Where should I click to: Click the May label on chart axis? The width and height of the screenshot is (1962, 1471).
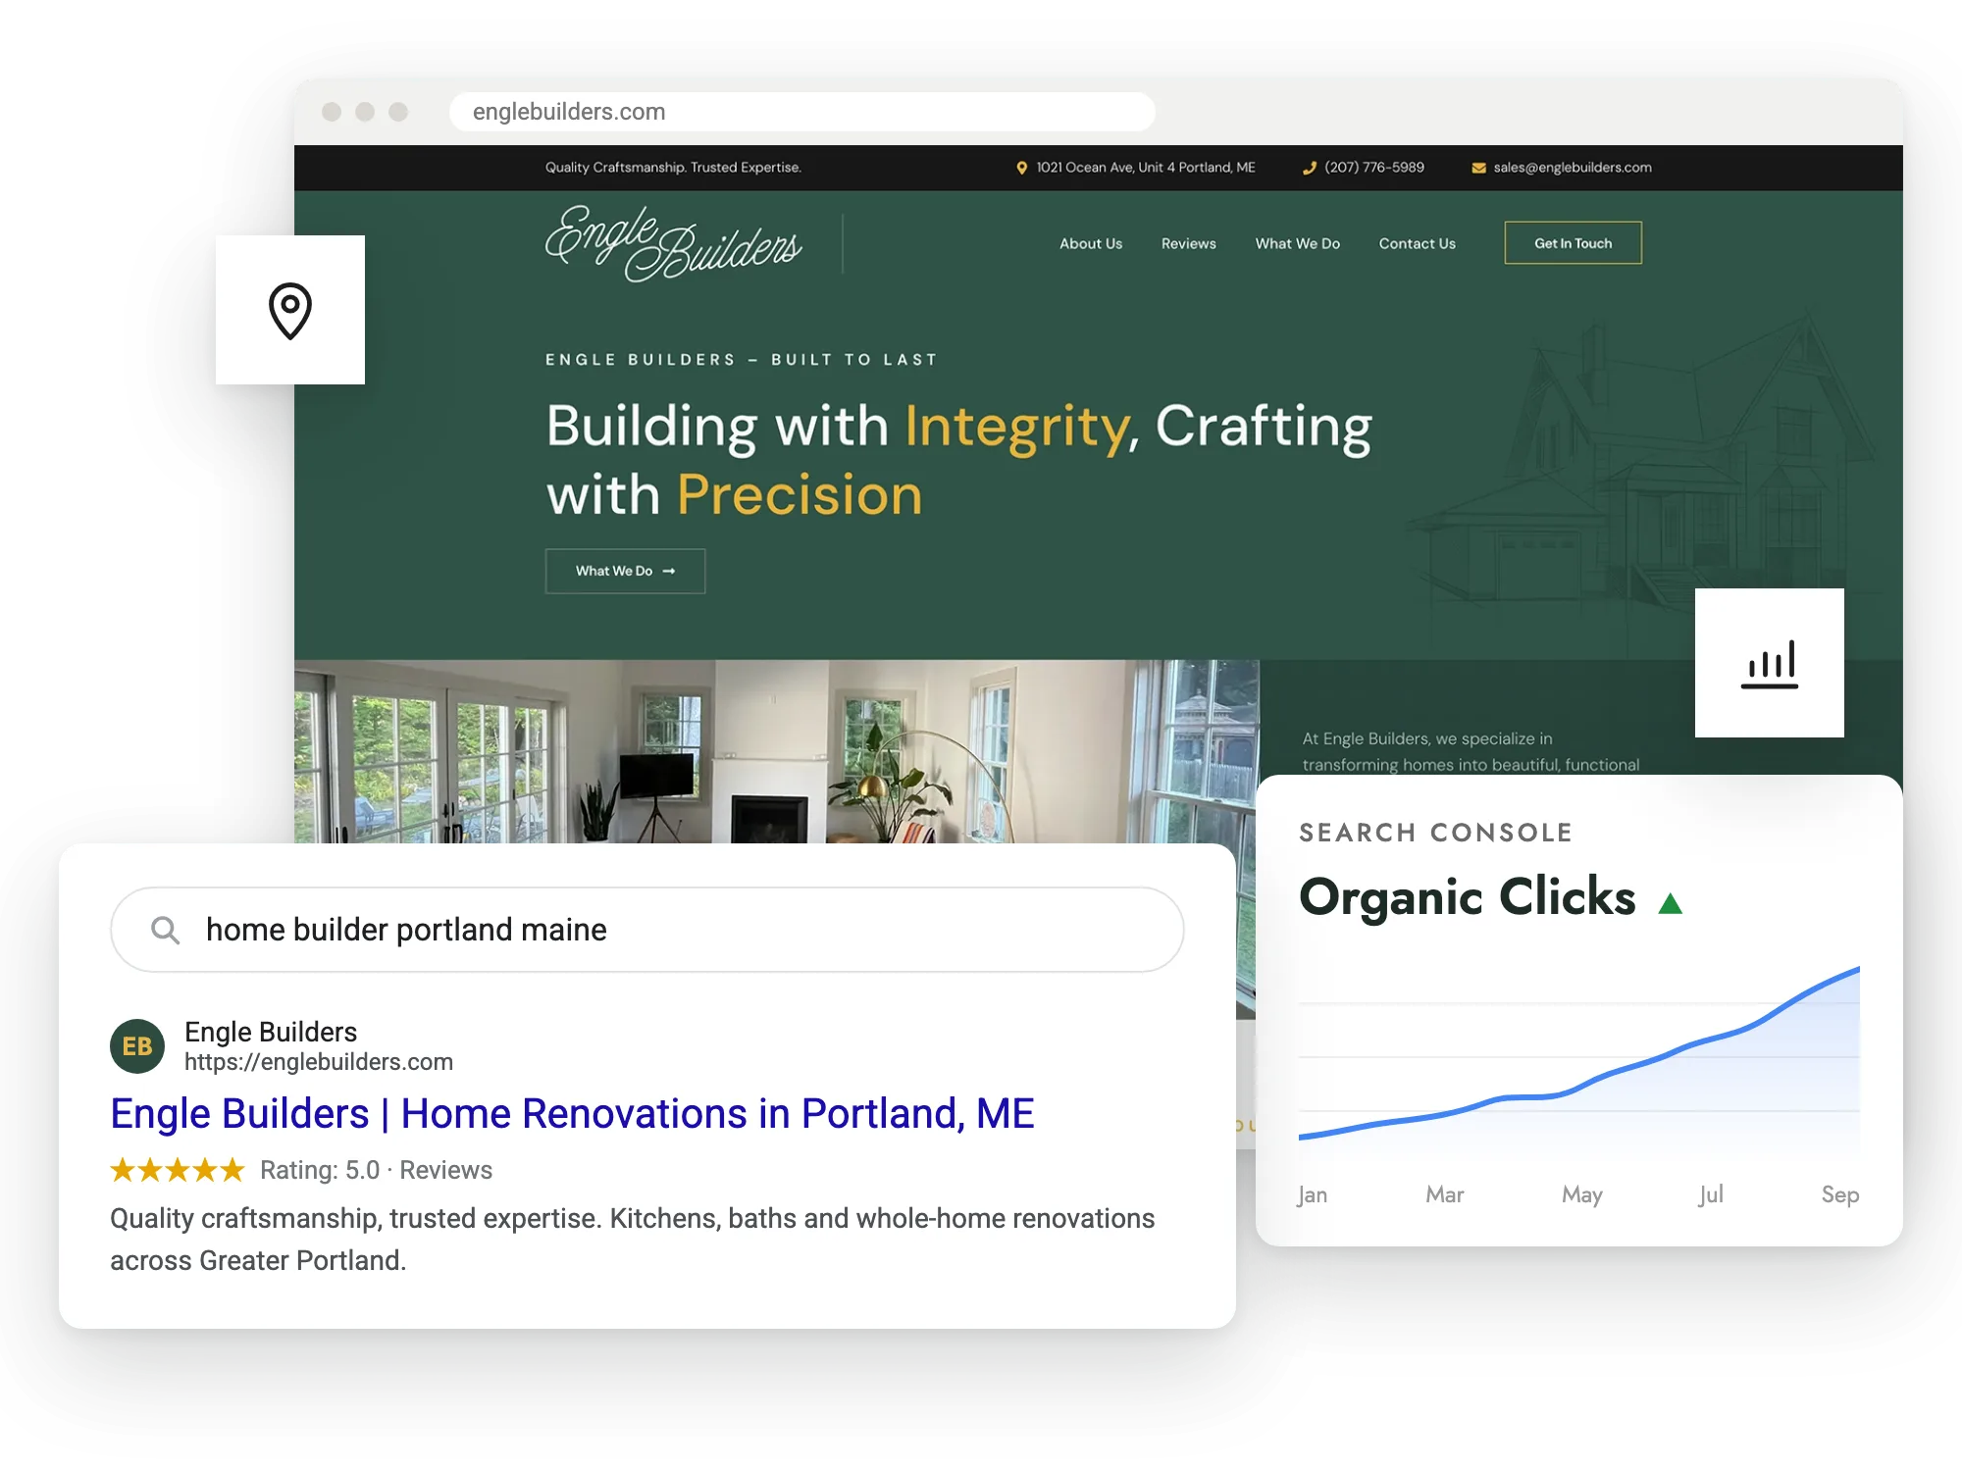coord(1582,1194)
